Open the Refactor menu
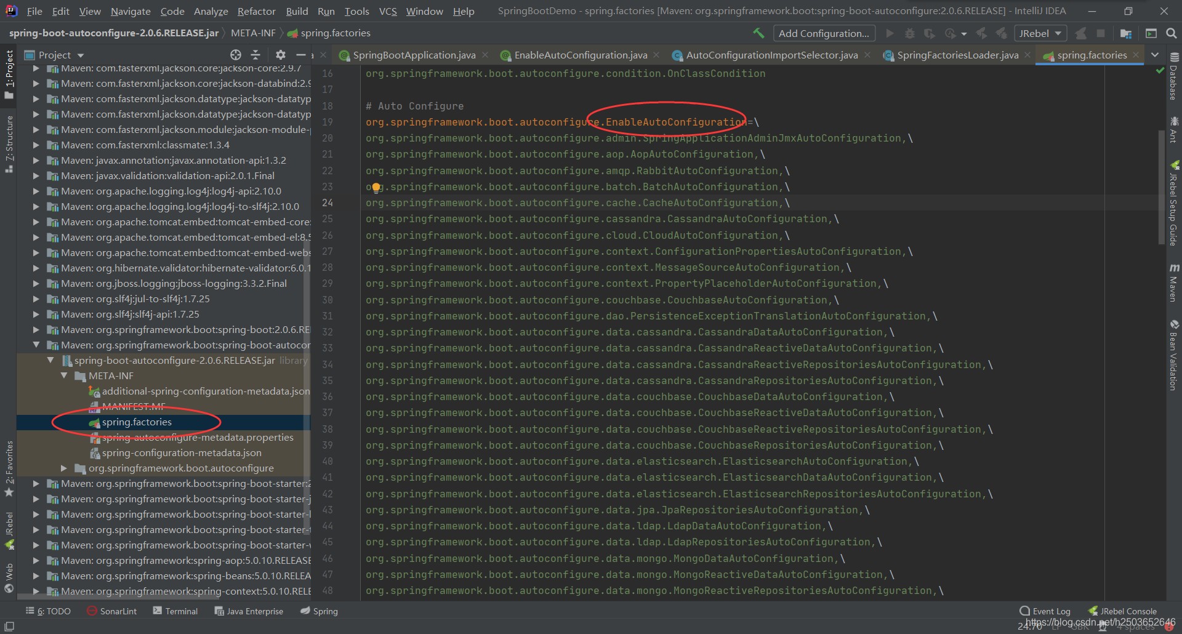The height and width of the screenshot is (634, 1182). pos(256,11)
